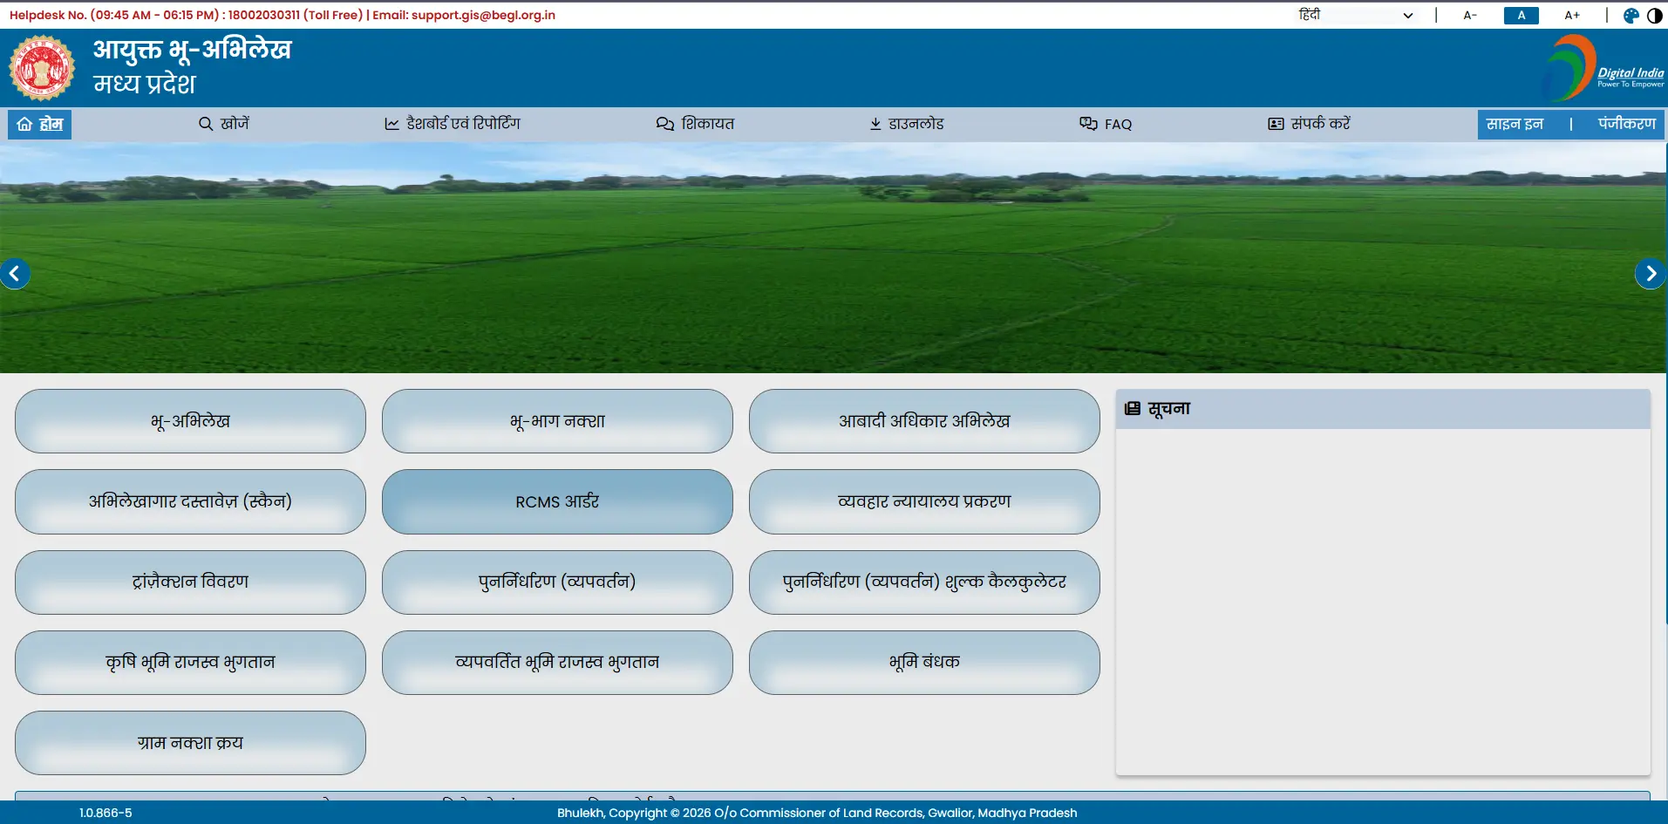Go to the previous banner slide
This screenshot has width=1668, height=824.
(x=15, y=274)
